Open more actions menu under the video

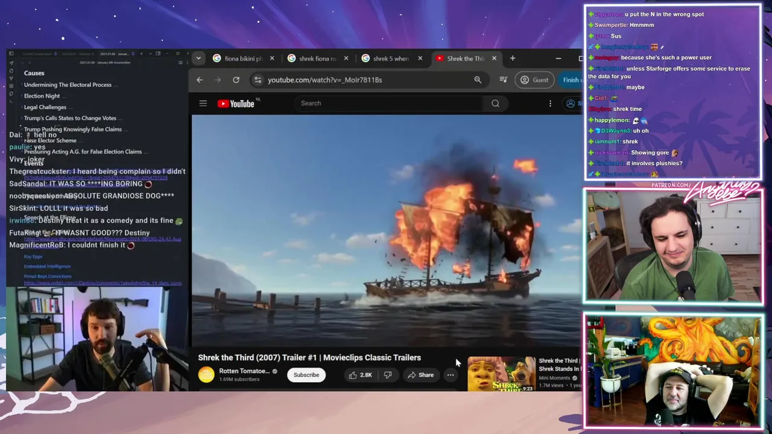click(x=451, y=375)
